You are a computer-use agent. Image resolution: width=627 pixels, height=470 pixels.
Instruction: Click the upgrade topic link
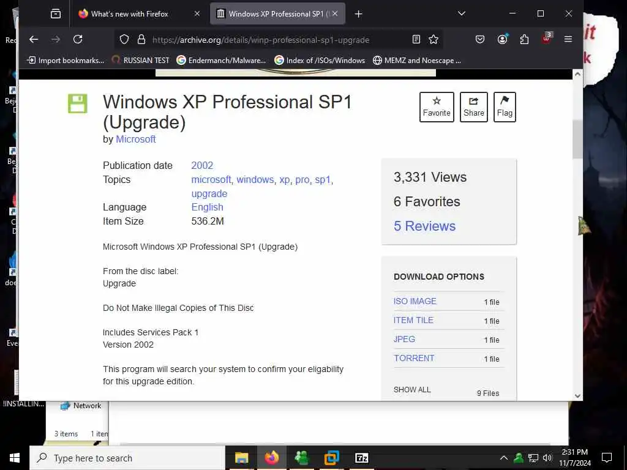(209, 193)
